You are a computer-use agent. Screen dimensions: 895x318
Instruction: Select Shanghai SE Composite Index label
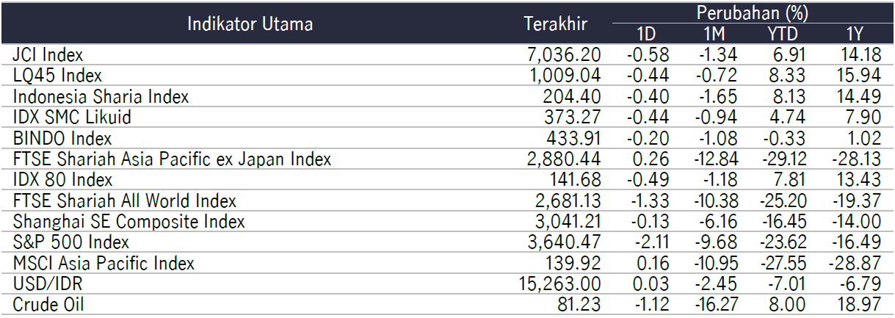point(128,221)
